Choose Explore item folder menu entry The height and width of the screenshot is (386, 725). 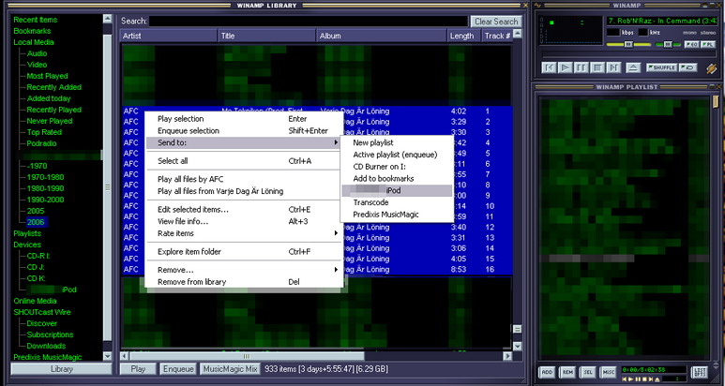coord(244,252)
